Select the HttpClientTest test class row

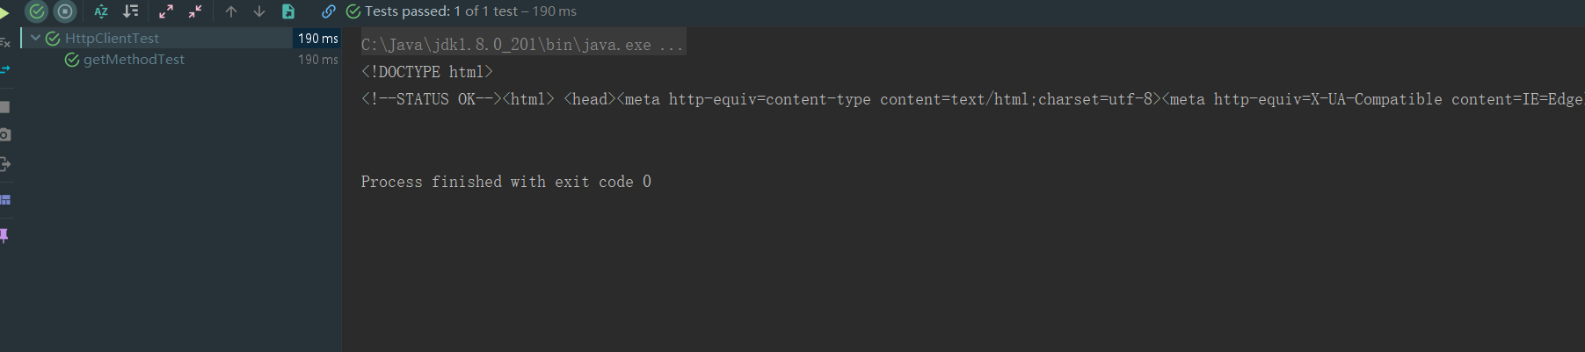point(181,38)
